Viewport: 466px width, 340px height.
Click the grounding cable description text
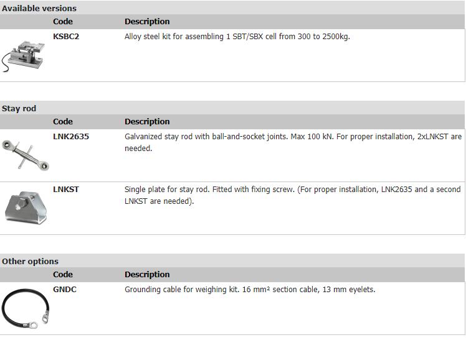coord(250,289)
